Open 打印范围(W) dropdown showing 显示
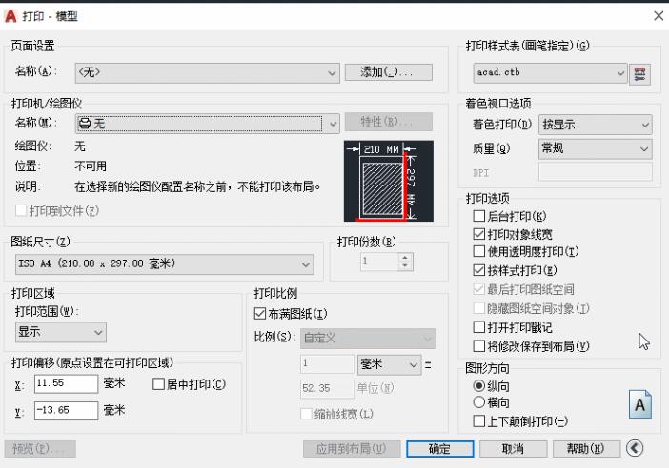The height and width of the screenshot is (468, 669). (x=61, y=332)
